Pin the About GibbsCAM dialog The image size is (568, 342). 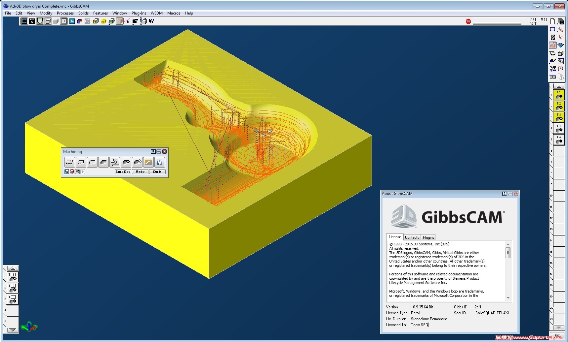(505, 194)
